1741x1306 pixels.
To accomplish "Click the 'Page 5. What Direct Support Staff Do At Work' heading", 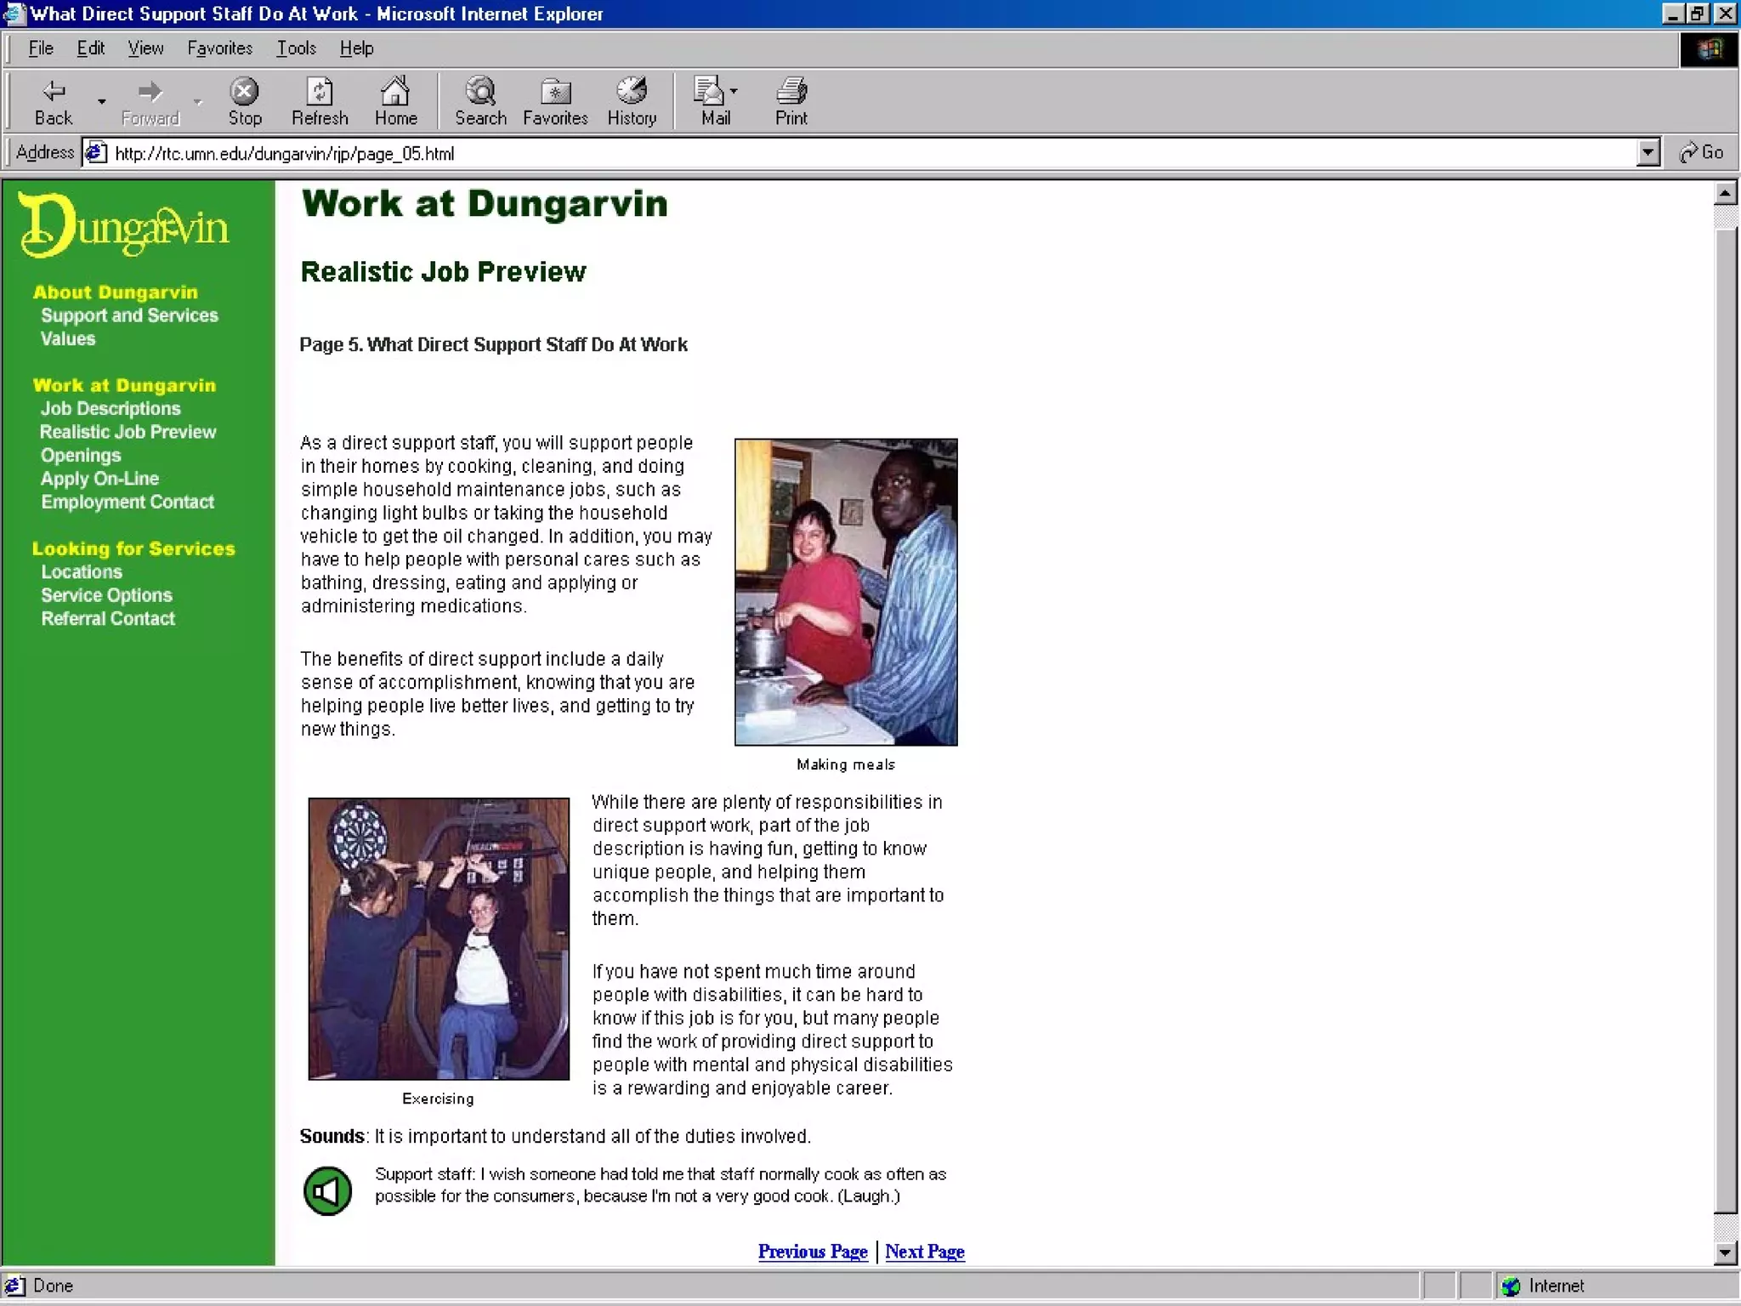I will coord(493,344).
